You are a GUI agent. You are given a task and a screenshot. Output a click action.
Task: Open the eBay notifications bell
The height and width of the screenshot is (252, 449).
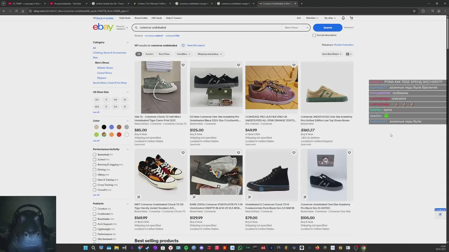(343, 18)
